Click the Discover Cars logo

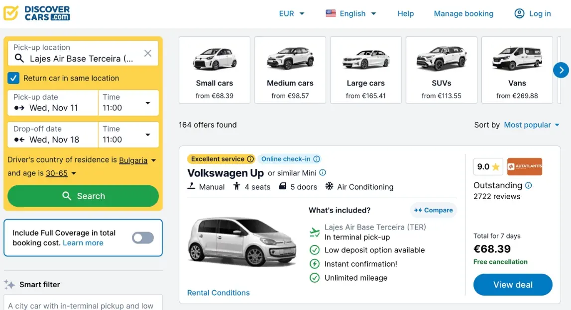tap(36, 13)
